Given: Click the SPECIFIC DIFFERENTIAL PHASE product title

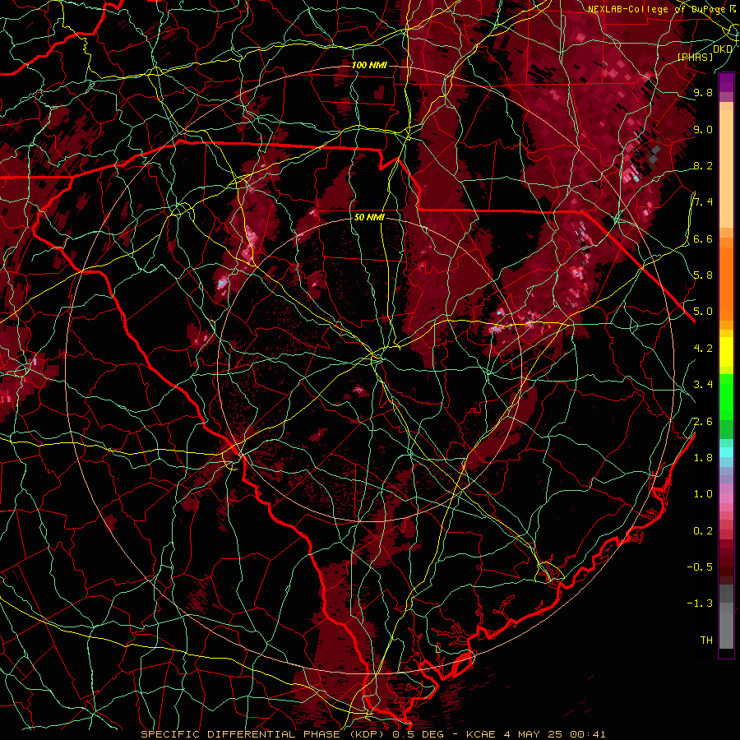Looking at the screenshot, I should 240,734.
